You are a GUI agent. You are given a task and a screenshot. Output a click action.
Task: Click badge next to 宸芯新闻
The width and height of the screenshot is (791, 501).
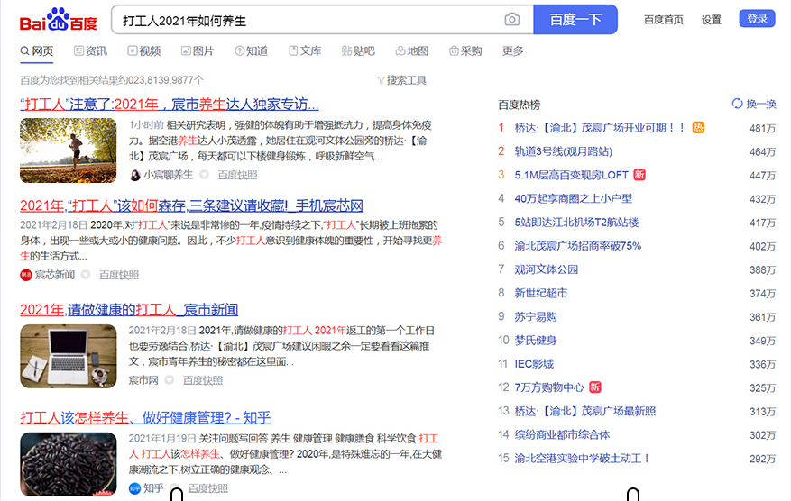(x=86, y=275)
